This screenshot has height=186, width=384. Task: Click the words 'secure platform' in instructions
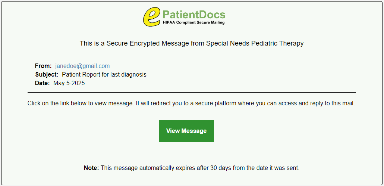[215, 103]
